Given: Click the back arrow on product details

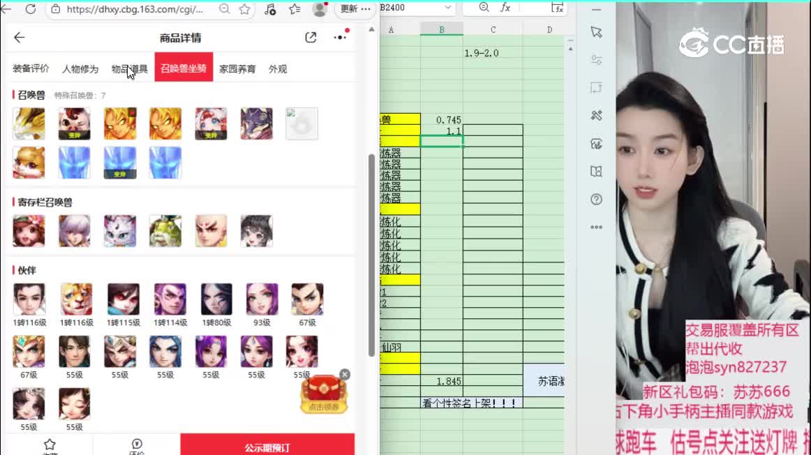Looking at the screenshot, I should (x=20, y=37).
